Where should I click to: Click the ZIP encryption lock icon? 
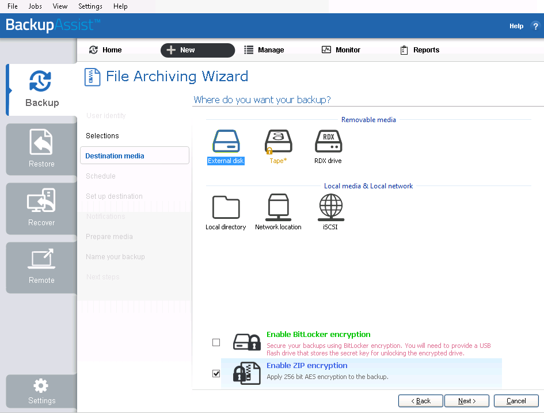tap(247, 373)
